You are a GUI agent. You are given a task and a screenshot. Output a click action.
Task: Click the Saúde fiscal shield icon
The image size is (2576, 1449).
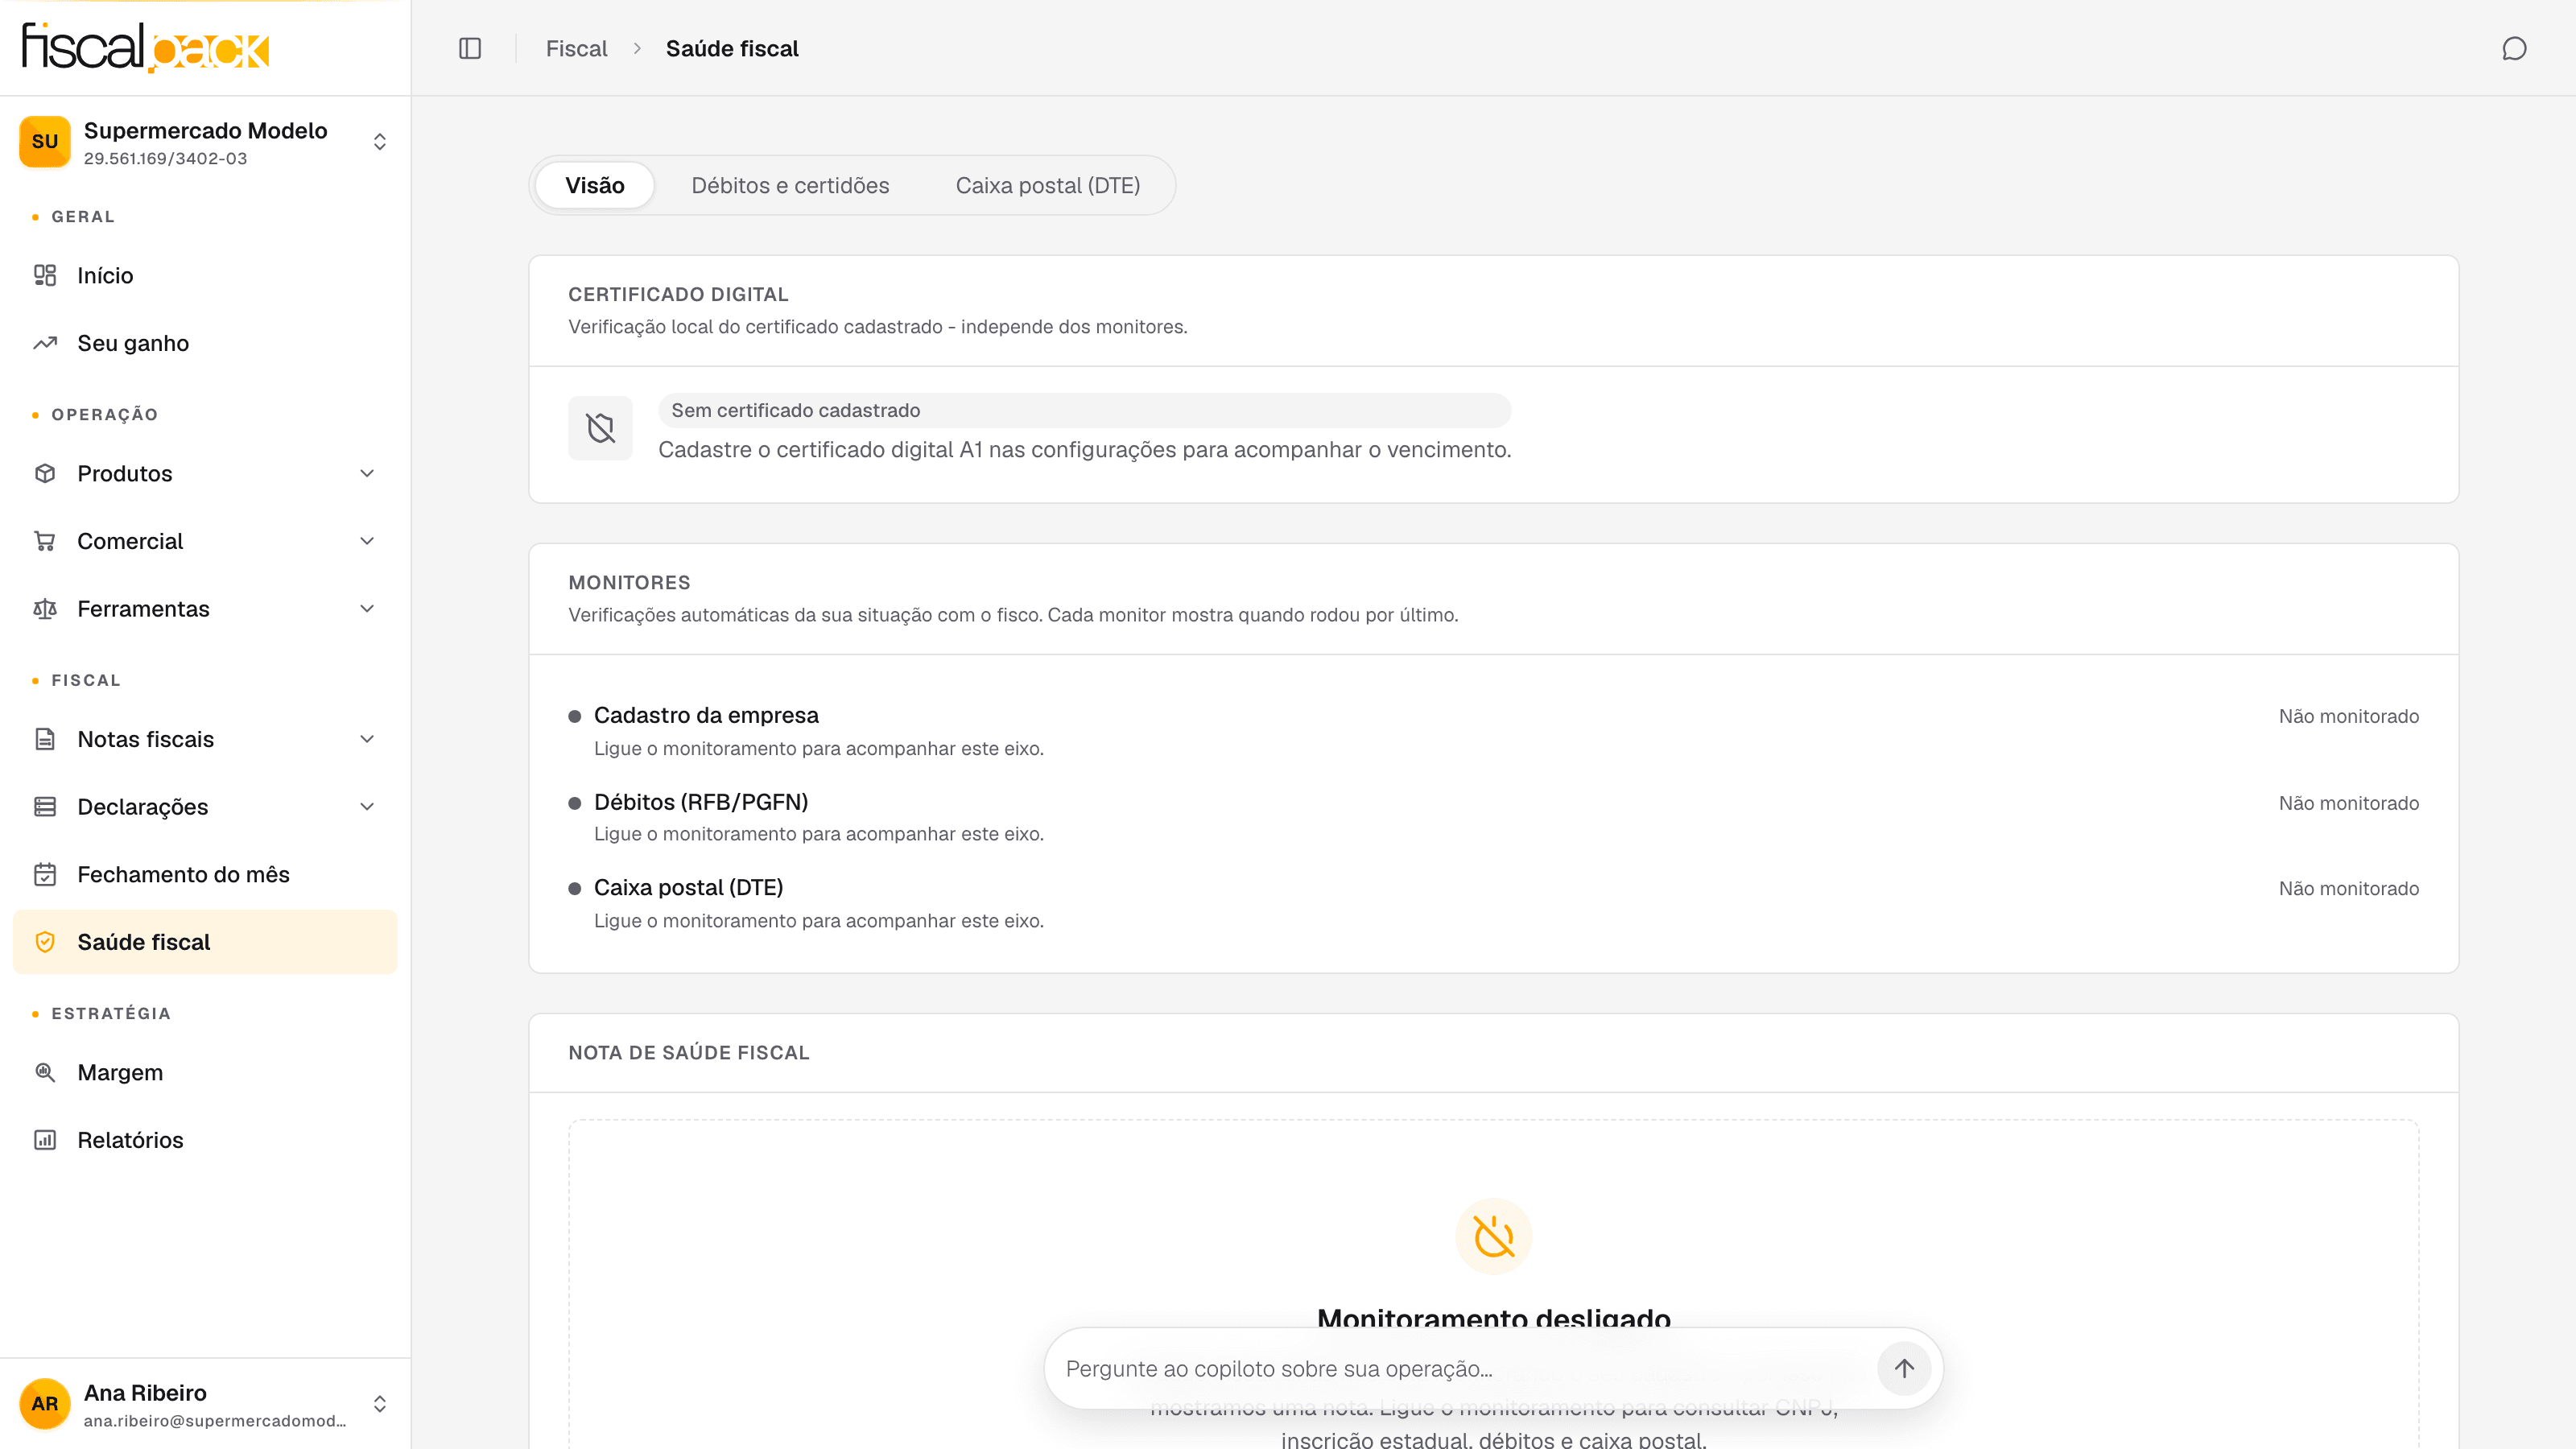pyautogui.click(x=45, y=942)
